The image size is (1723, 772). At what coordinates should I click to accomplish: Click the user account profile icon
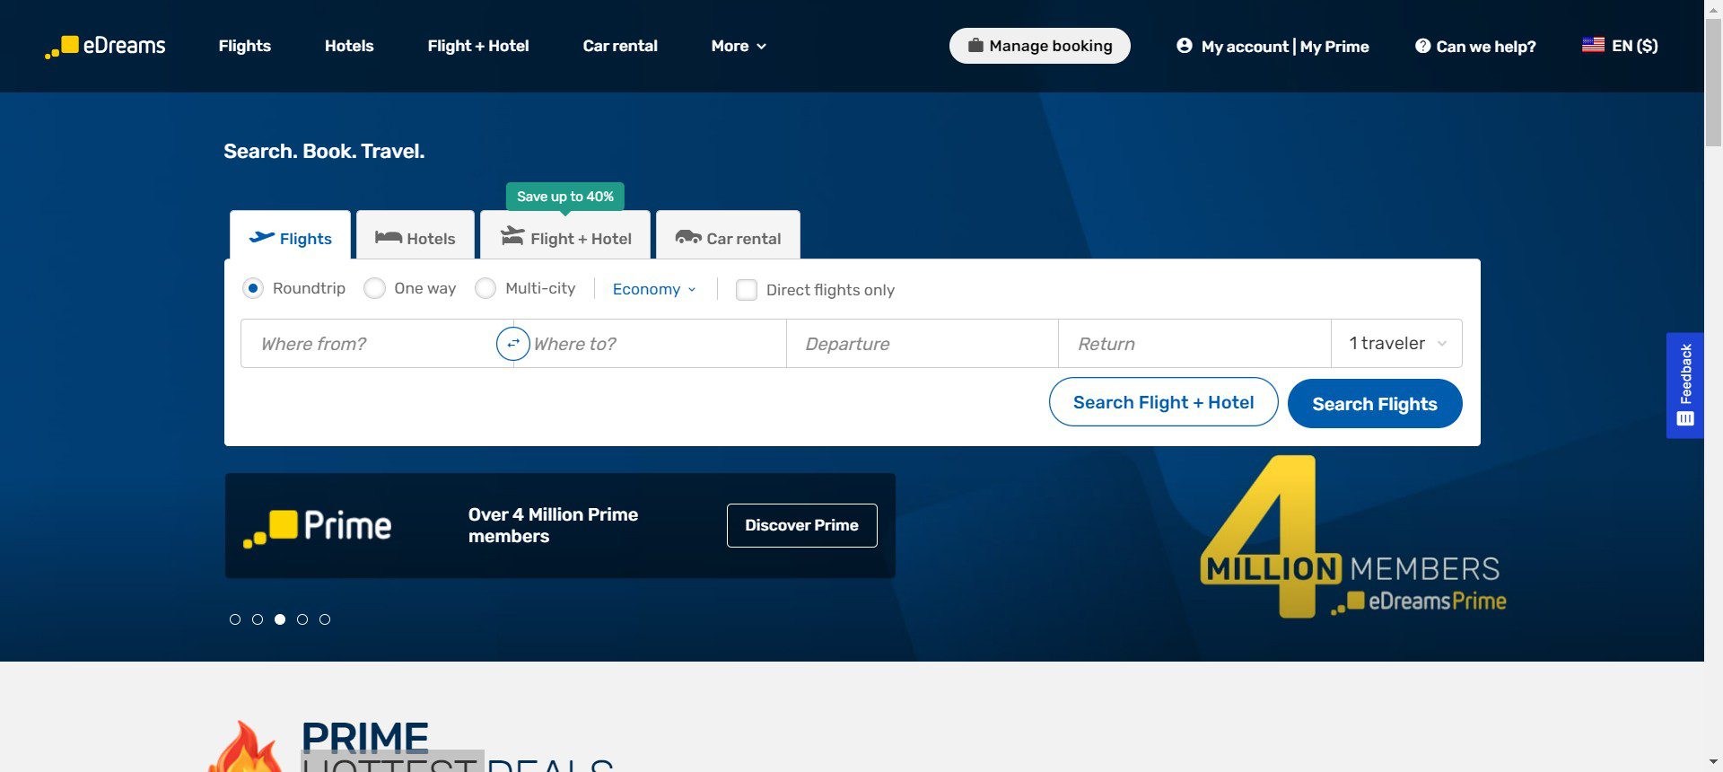pos(1185,46)
